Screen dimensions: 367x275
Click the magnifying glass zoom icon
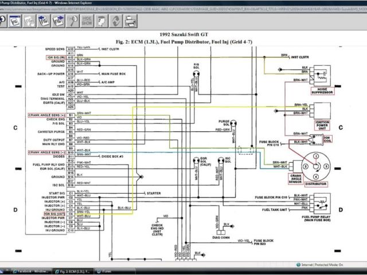point(73,22)
